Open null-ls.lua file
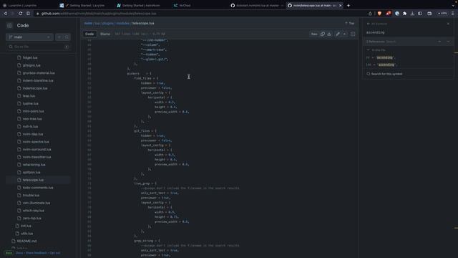The height and width of the screenshot is (258, 458). point(30,127)
